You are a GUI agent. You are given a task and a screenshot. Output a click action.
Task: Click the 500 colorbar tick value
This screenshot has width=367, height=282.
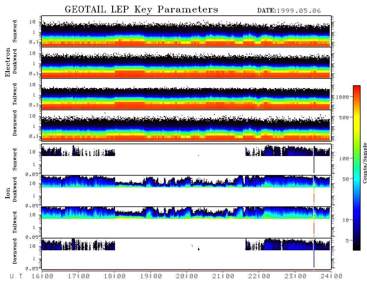pyautogui.click(x=344, y=118)
